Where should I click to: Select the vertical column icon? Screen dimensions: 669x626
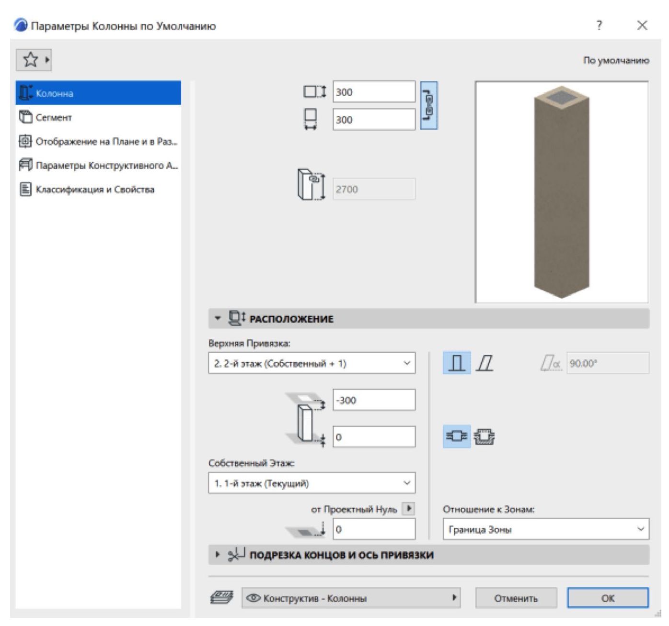[456, 363]
